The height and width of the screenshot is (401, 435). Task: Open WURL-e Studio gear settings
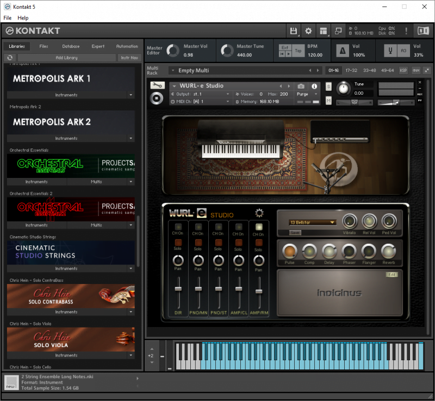pos(259,213)
